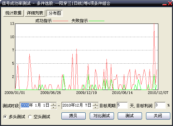Minimize the window via title bar icon

[164, 4]
